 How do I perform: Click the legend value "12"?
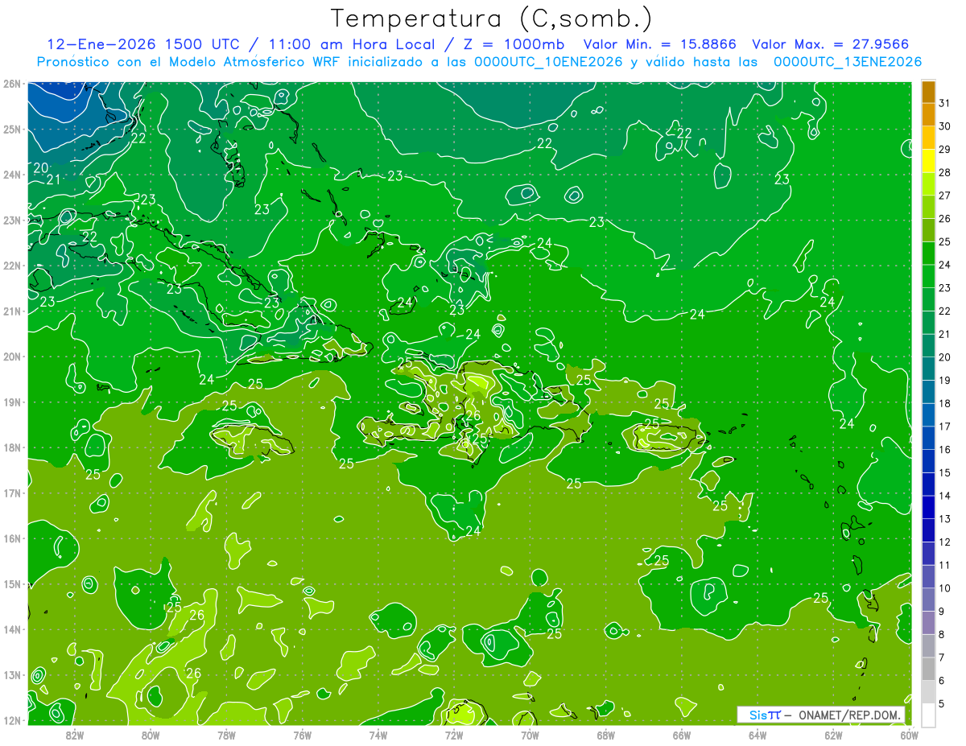[944, 542]
